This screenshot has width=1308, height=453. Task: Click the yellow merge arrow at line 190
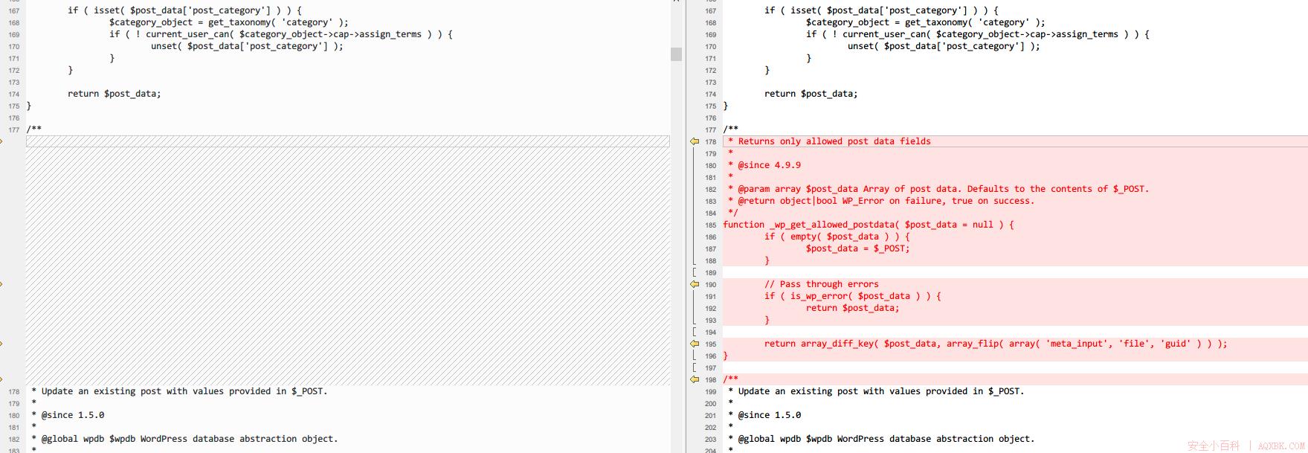695,284
